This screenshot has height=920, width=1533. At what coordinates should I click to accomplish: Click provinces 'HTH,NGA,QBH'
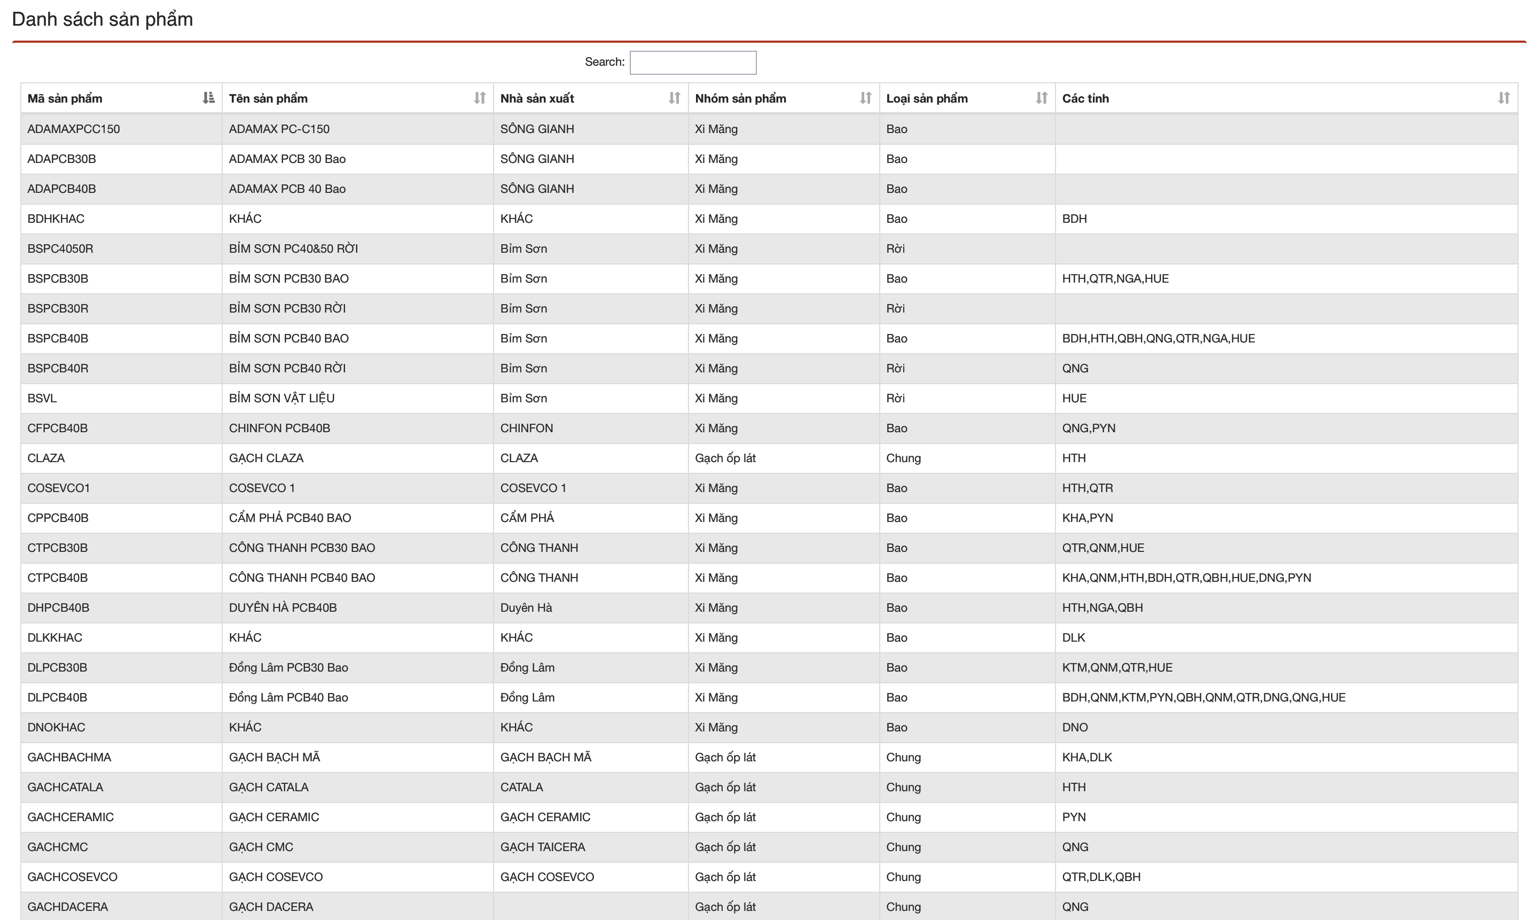[x=1102, y=607]
